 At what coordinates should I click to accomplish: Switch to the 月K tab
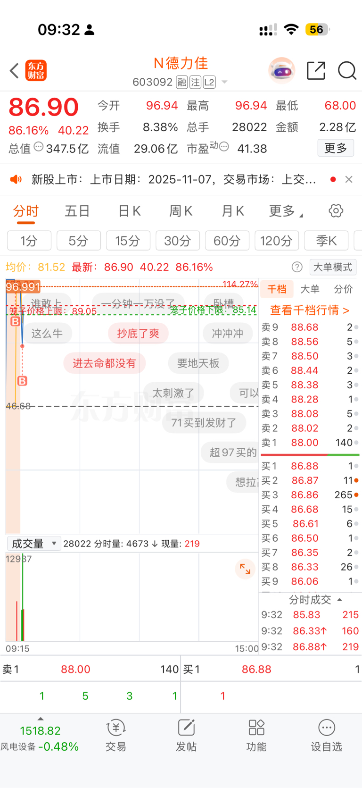[x=233, y=211]
